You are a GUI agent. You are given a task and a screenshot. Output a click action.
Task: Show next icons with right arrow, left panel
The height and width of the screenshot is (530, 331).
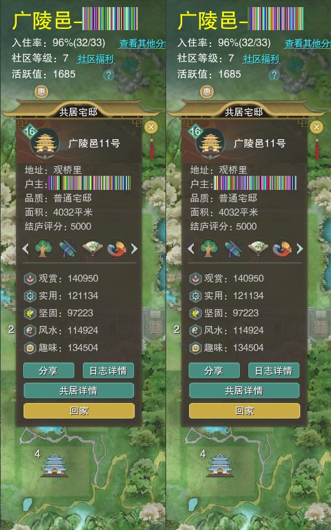point(134,249)
